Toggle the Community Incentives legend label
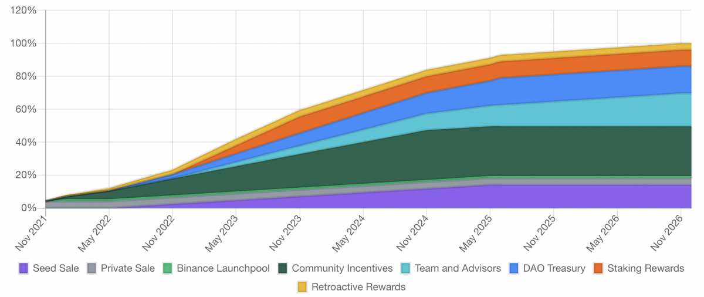Image resolution: width=704 pixels, height=297 pixels. coord(342,268)
